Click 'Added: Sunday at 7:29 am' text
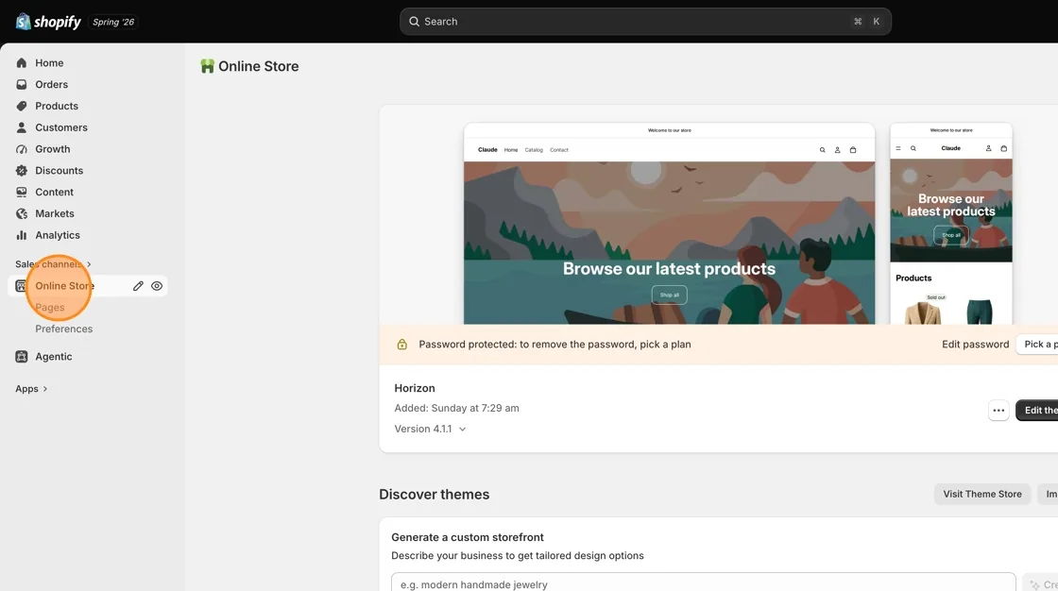 (x=457, y=408)
